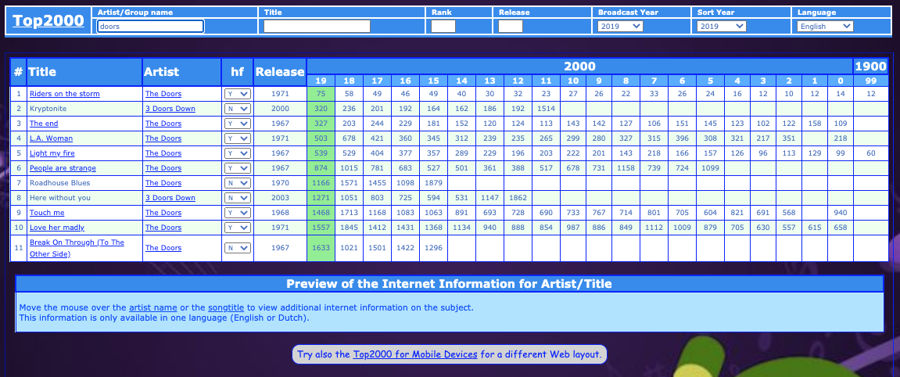900x377 pixels.
Task: Click the 2019 rank 75 cell
Action: 321,94
